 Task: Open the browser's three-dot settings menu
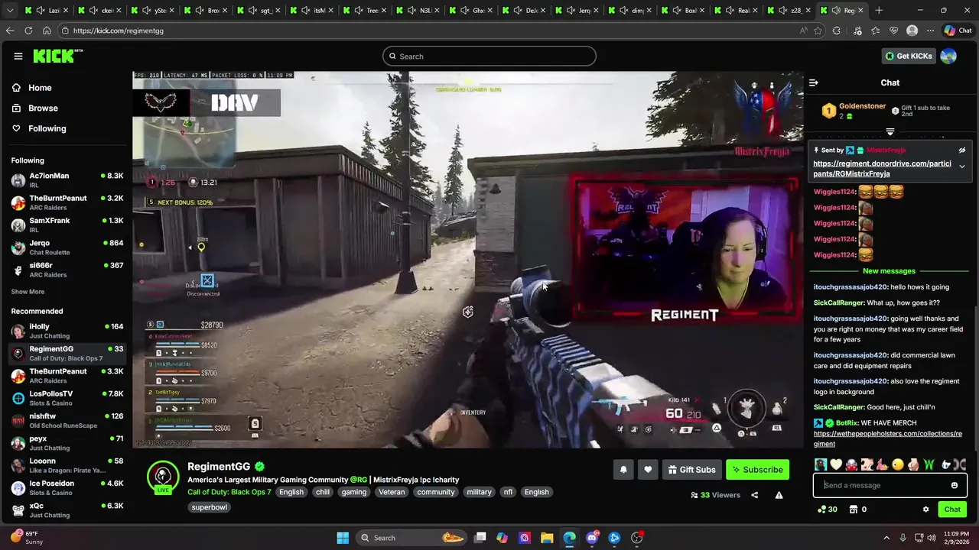point(930,31)
